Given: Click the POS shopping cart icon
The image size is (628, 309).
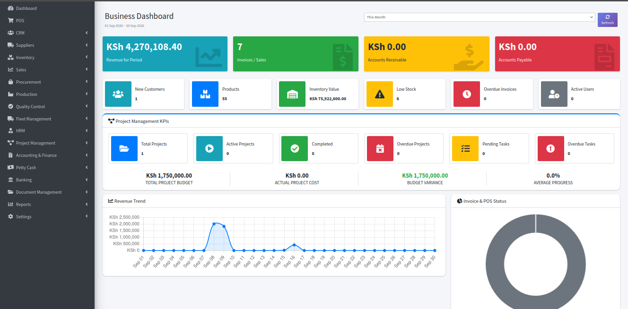Looking at the screenshot, I should pyautogui.click(x=10, y=21).
